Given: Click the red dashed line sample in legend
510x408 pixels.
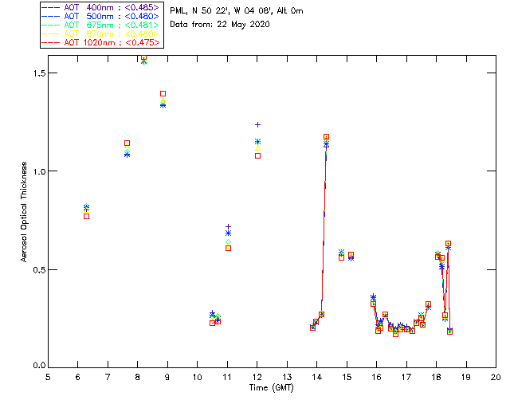Looking at the screenshot, I should (51, 42).
